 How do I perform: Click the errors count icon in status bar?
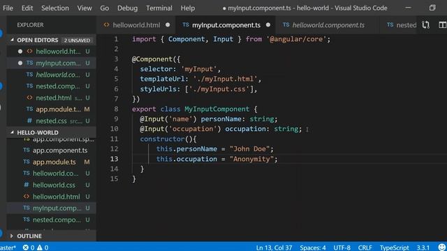26,248
